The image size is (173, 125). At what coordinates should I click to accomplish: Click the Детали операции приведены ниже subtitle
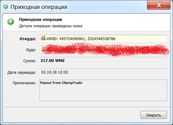tap(51, 26)
